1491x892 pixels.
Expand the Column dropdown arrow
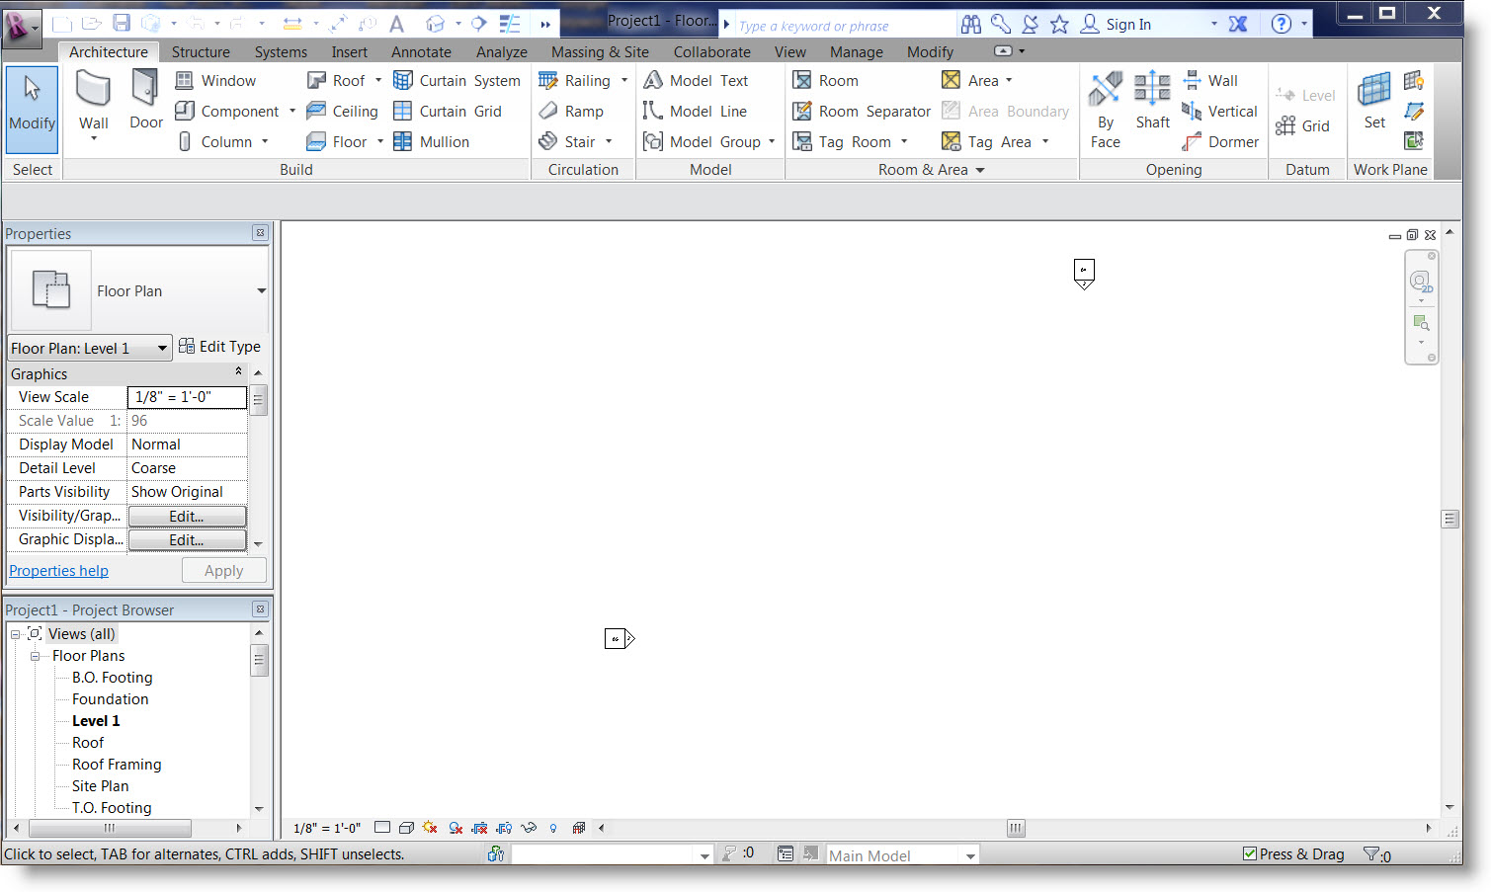pyautogui.click(x=265, y=142)
